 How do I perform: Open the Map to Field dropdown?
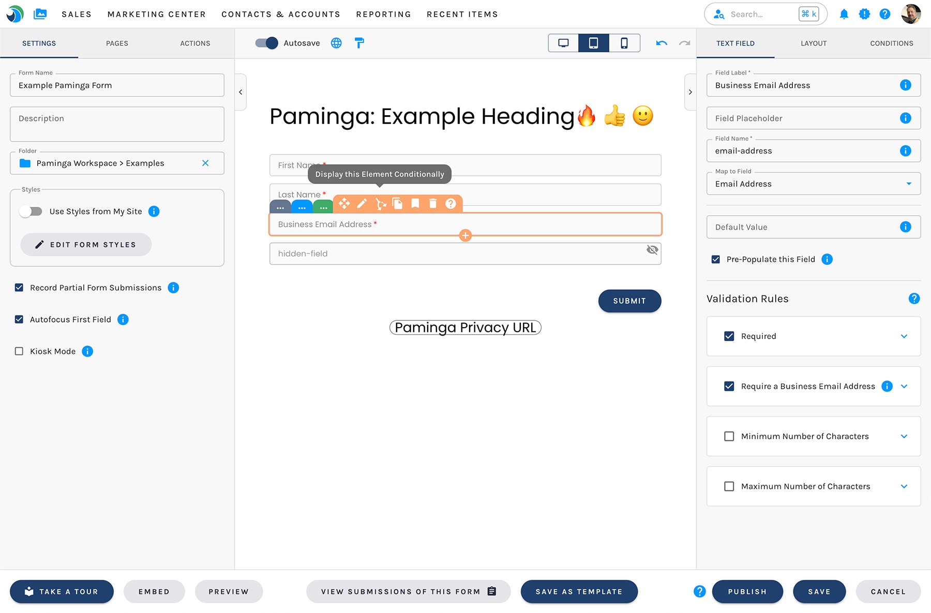click(x=814, y=184)
